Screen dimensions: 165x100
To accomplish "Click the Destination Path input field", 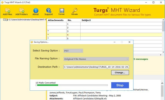I will 96,67.
